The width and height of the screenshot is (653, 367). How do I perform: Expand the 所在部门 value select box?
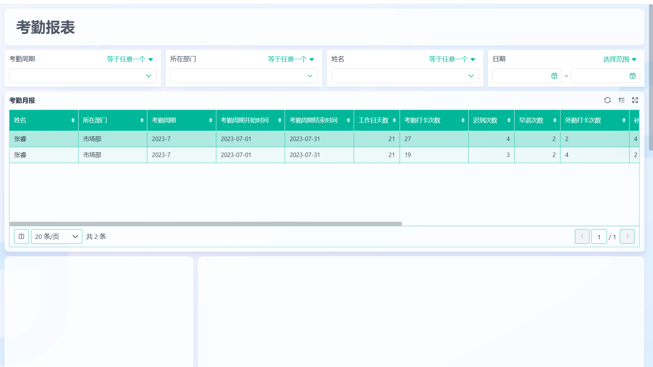[x=244, y=76]
